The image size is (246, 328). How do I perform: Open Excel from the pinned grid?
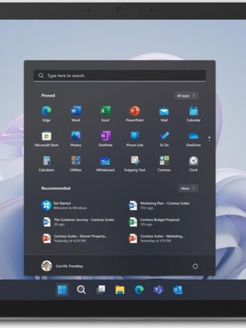[x=105, y=114]
